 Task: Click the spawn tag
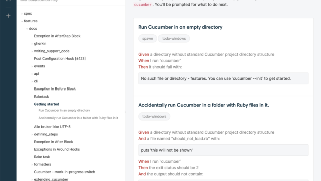pos(148,39)
